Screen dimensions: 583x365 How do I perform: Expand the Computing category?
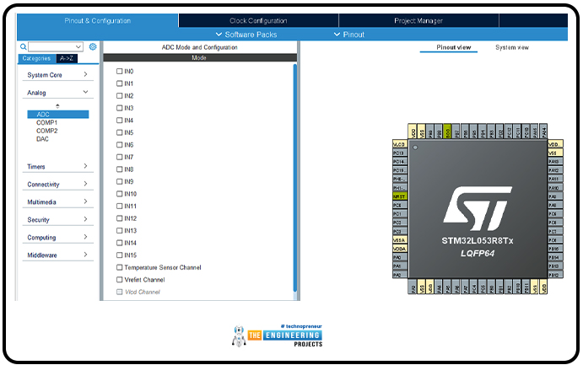pyautogui.click(x=57, y=237)
